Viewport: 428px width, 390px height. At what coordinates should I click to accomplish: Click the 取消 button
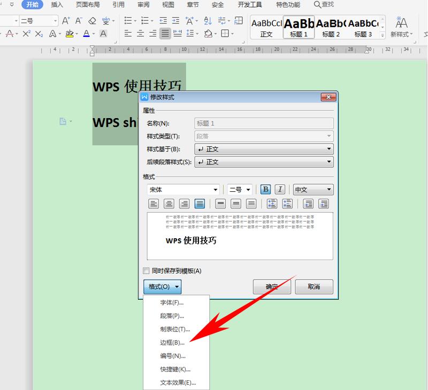tap(314, 287)
